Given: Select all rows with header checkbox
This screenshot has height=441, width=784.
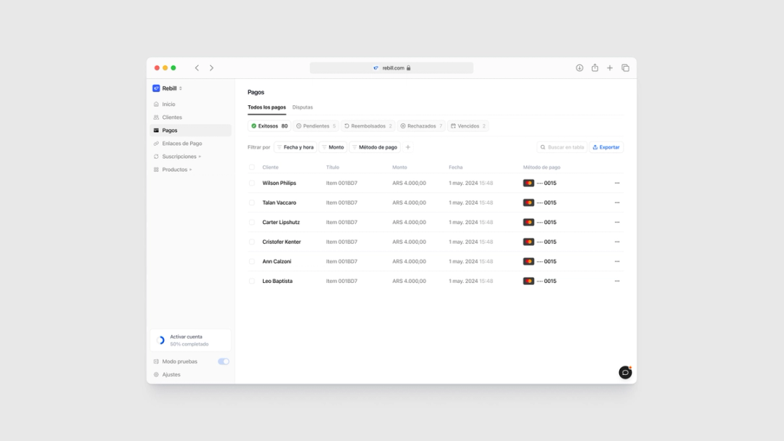Looking at the screenshot, I should click(252, 168).
